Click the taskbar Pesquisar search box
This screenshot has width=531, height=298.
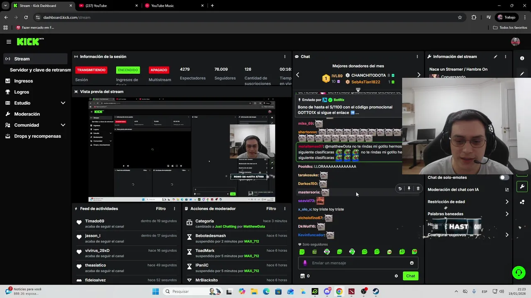[192, 291]
